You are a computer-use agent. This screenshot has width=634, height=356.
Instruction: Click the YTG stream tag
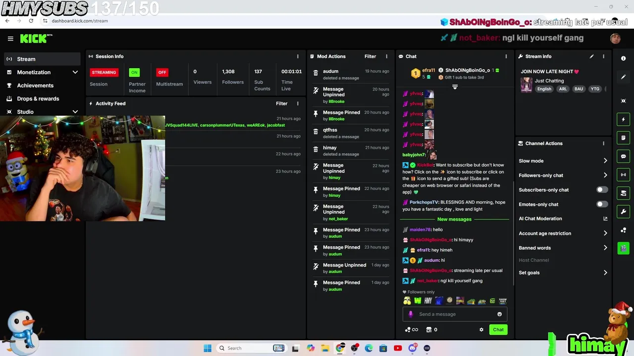coord(595,89)
